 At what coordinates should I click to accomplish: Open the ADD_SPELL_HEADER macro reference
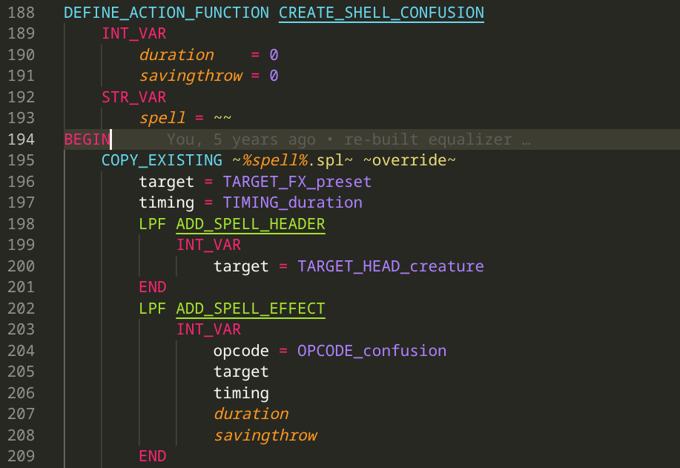click(x=251, y=223)
